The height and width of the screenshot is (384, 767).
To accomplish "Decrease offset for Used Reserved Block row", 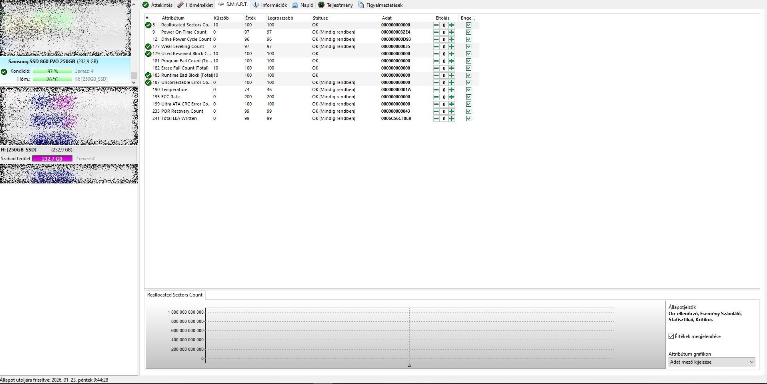I will 436,54.
